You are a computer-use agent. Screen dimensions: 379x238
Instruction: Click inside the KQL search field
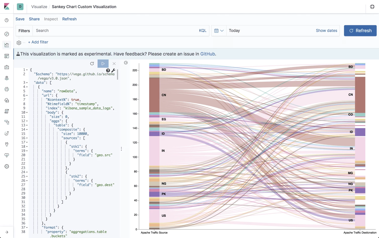101,30
